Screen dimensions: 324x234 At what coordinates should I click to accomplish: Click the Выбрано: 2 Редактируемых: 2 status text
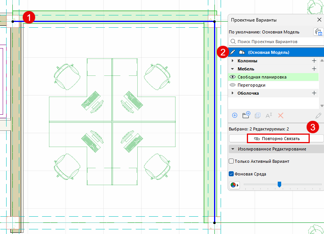pyautogui.click(x=259, y=129)
